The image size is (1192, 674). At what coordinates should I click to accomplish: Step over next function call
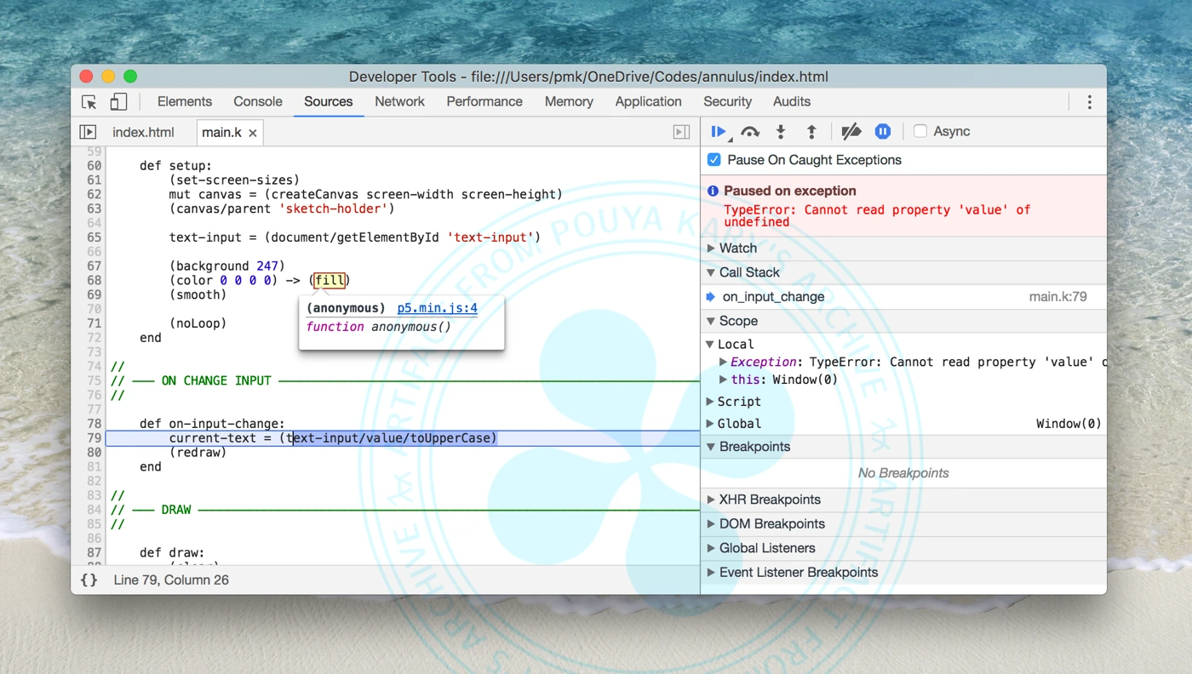click(749, 131)
